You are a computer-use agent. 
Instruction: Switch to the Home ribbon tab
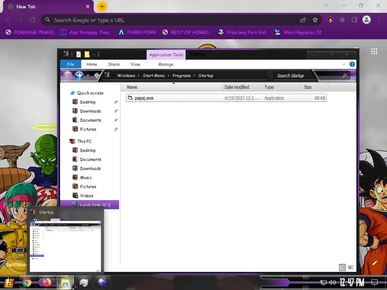click(x=92, y=64)
